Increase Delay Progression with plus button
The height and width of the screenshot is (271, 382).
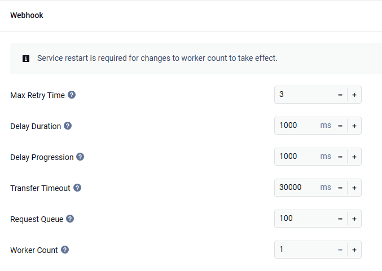click(x=354, y=157)
